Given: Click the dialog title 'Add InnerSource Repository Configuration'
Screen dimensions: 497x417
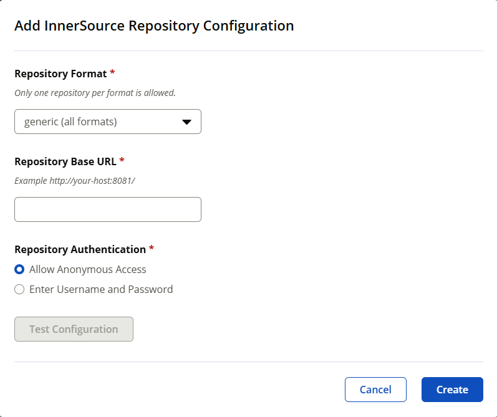Looking at the screenshot, I should click(x=154, y=26).
